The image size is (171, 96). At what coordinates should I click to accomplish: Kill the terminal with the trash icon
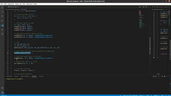point(165,77)
